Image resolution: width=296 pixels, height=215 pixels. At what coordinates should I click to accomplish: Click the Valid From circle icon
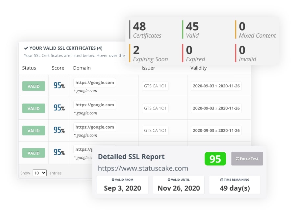pos(113,180)
